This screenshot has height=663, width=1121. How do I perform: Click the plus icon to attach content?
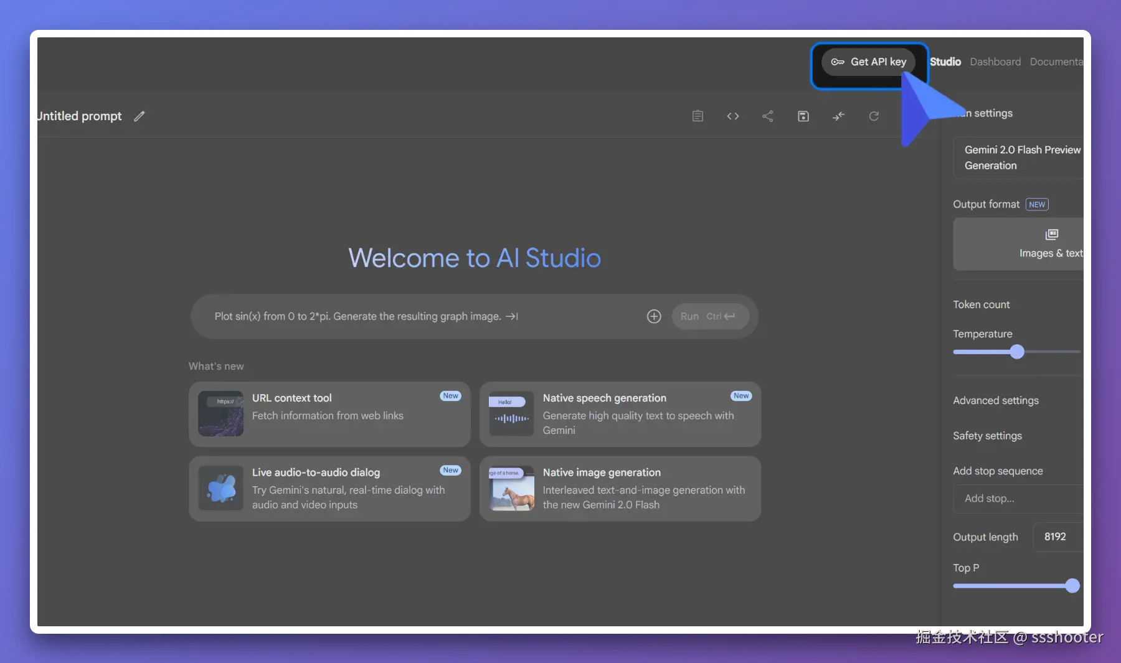[653, 316]
